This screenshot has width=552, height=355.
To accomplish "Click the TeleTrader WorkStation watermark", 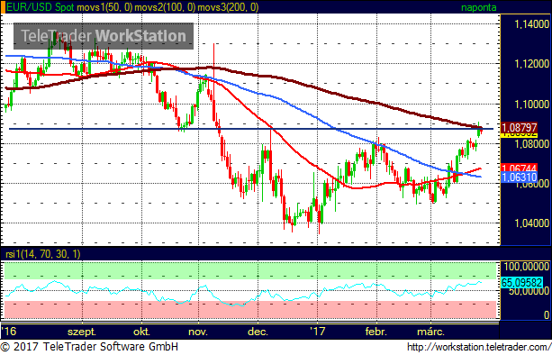I will (x=104, y=36).
